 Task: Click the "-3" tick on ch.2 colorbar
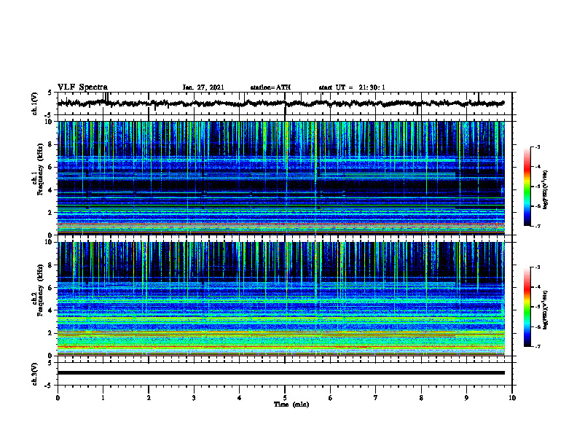(x=537, y=267)
